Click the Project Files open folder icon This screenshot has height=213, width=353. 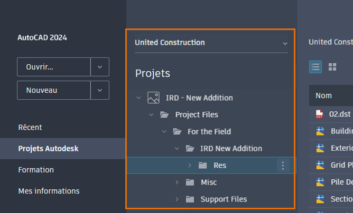(x=164, y=114)
